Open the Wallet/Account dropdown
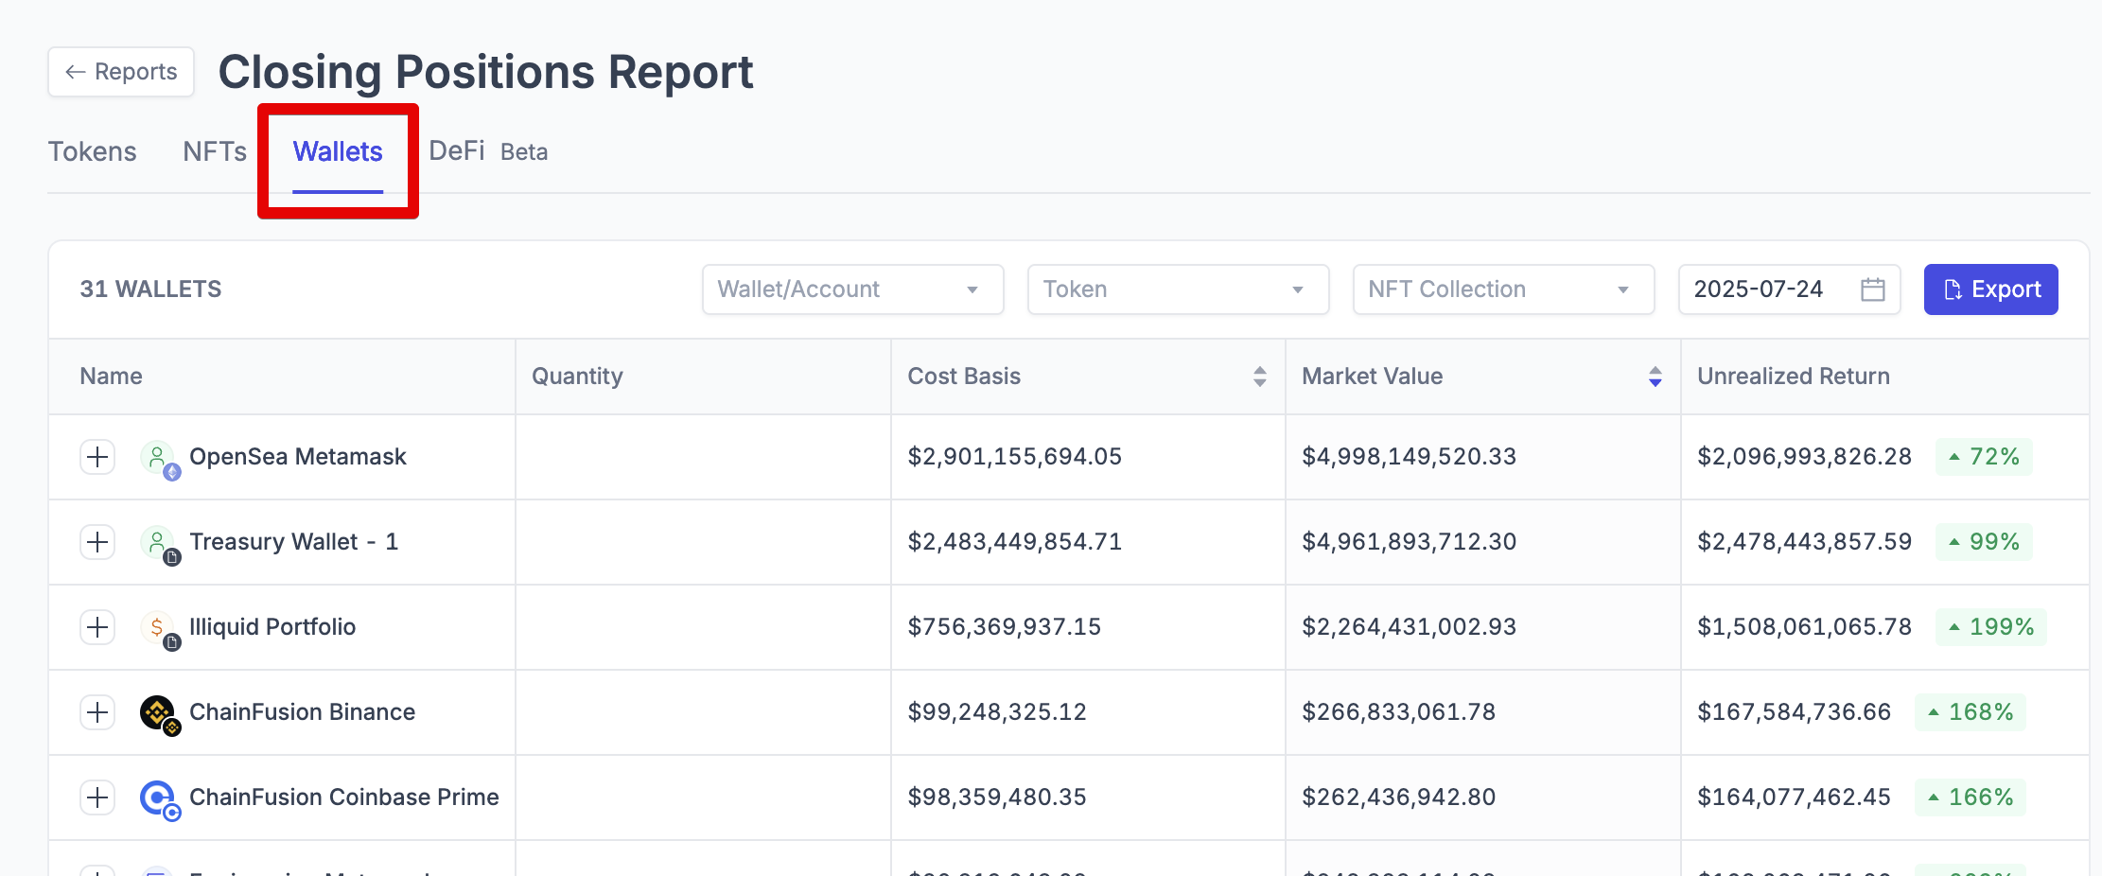This screenshot has width=2102, height=876. point(851,289)
